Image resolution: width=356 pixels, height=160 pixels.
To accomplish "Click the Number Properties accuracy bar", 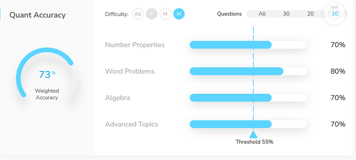I will click(248, 45).
